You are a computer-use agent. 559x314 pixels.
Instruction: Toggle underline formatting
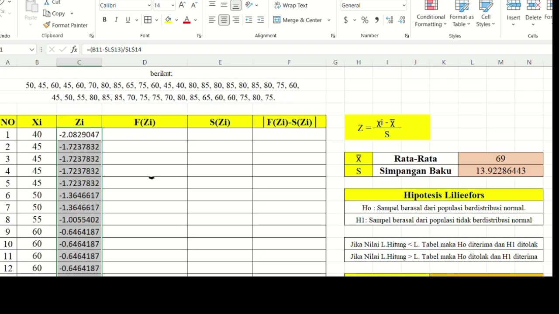128,20
